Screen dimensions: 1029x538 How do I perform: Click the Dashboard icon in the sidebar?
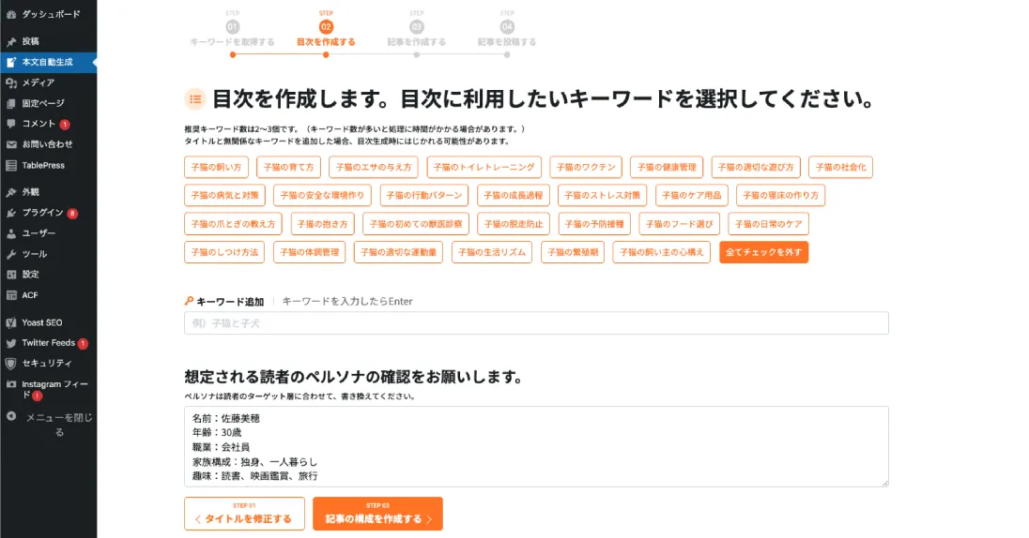click(x=11, y=14)
